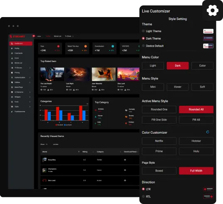The image size is (223, 204).
Task: Open Home in the top navigation
Action: pyautogui.click(x=39, y=36)
